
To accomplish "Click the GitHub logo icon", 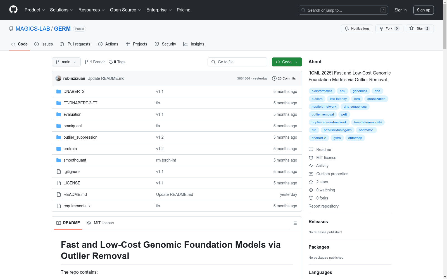I will [13, 10].
